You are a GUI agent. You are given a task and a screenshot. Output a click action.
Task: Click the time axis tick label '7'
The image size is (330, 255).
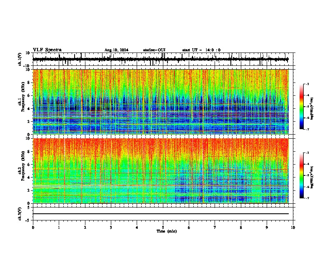pos(215,227)
